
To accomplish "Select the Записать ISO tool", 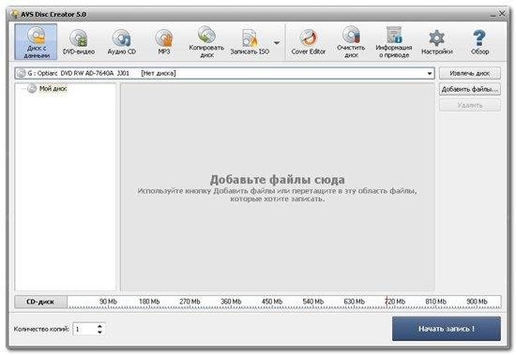I will coord(250,42).
